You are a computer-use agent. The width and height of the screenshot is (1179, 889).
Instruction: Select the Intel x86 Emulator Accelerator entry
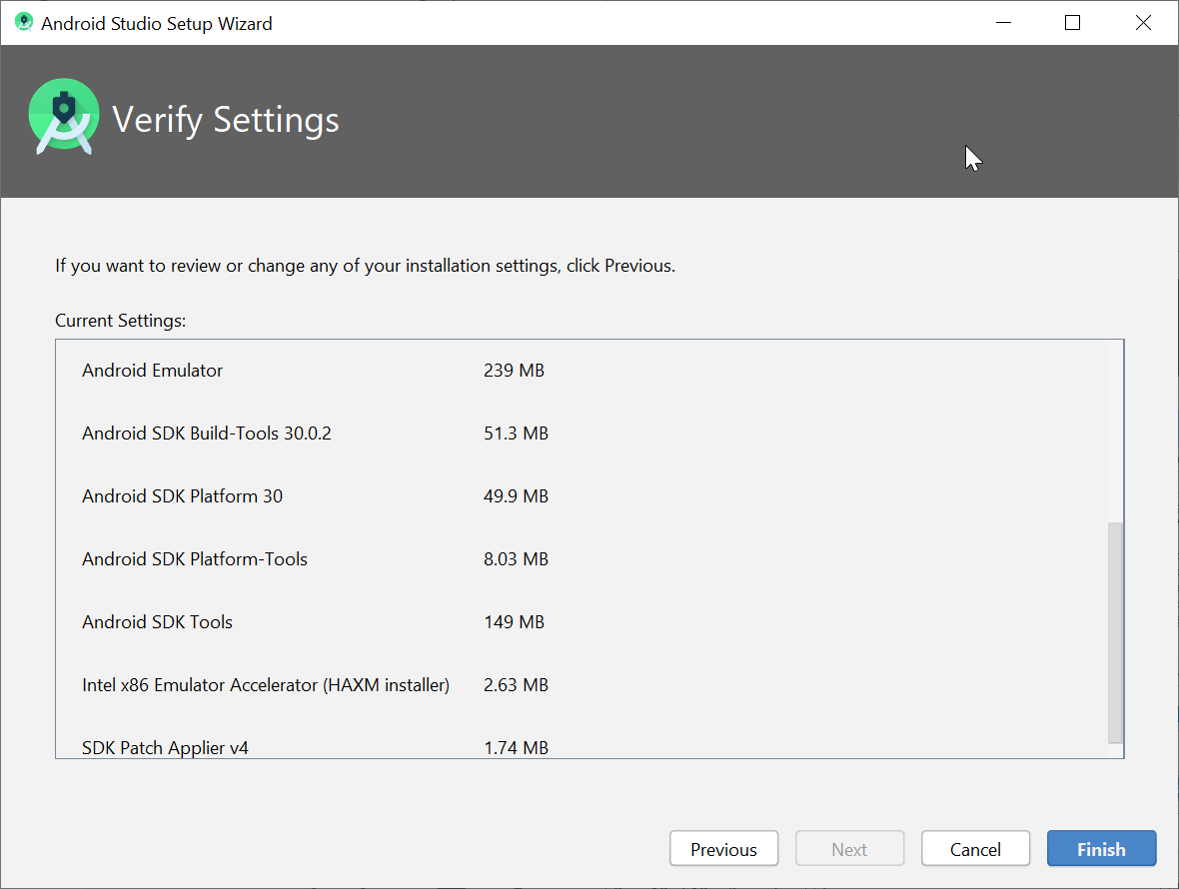(266, 684)
